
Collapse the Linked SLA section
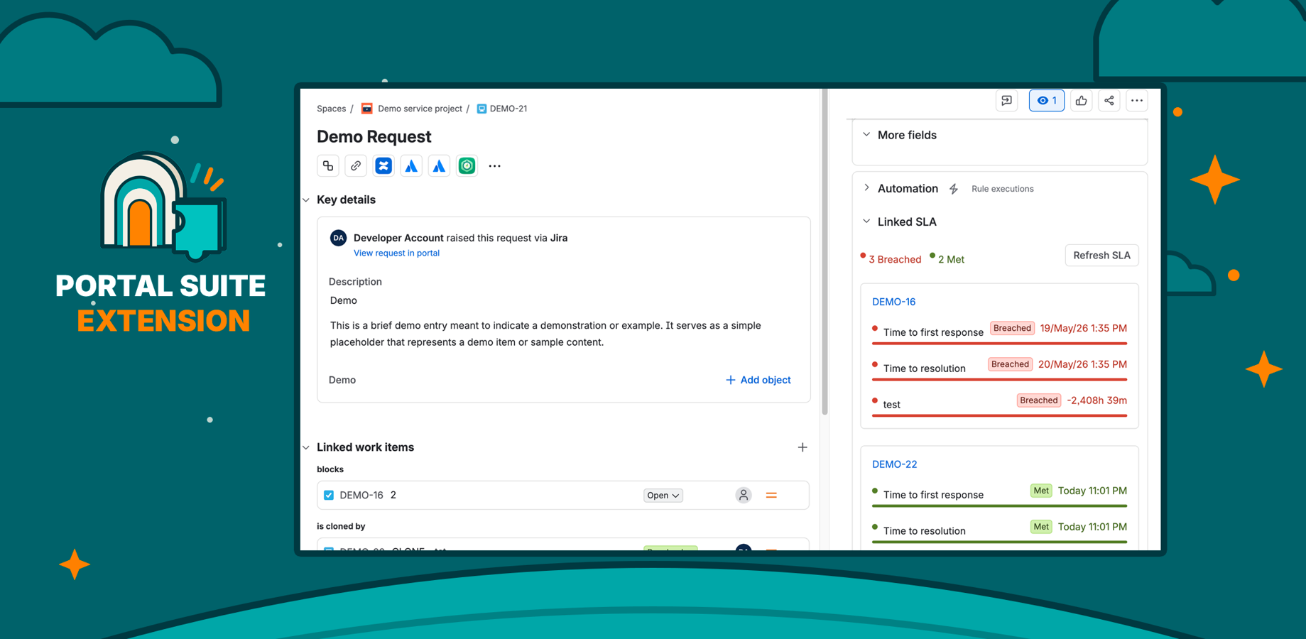(866, 222)
